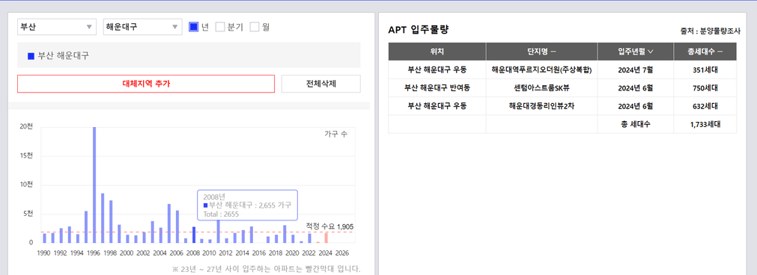
Task: Click the 부산 해운대구 반여동 location cell
Action: point(437,87)
